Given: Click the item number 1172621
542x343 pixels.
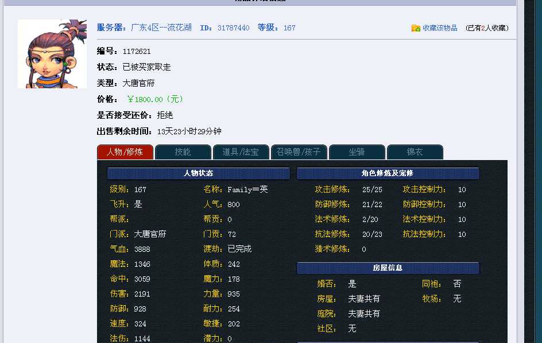Looking at the screenshot, I should tap(137, 52).
